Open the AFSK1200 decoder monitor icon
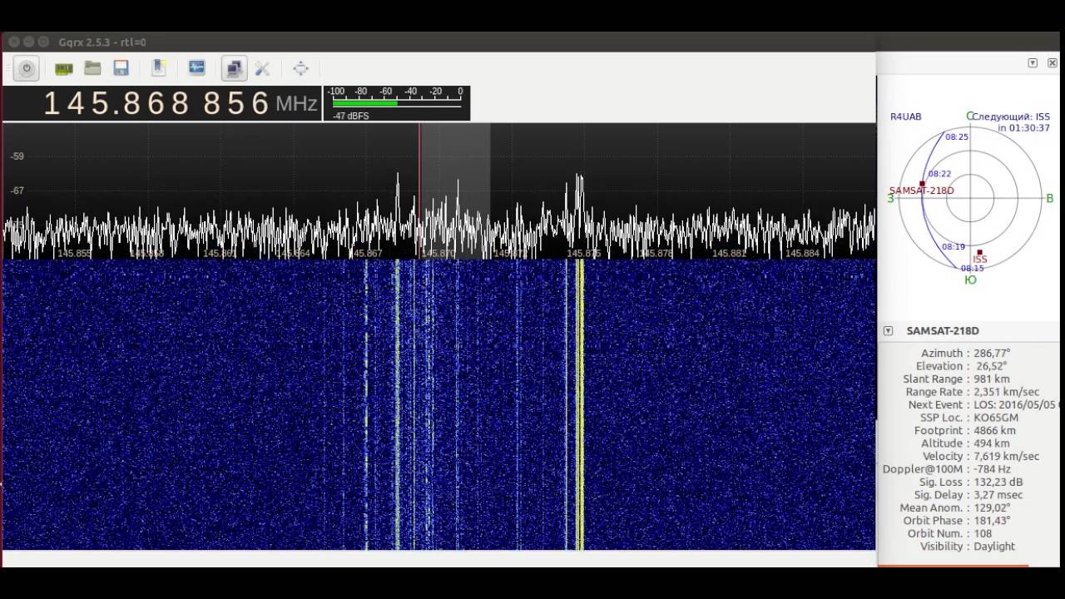Image resolution: width=1065 pixels, height=599 pixels. [x=197, y=68]
